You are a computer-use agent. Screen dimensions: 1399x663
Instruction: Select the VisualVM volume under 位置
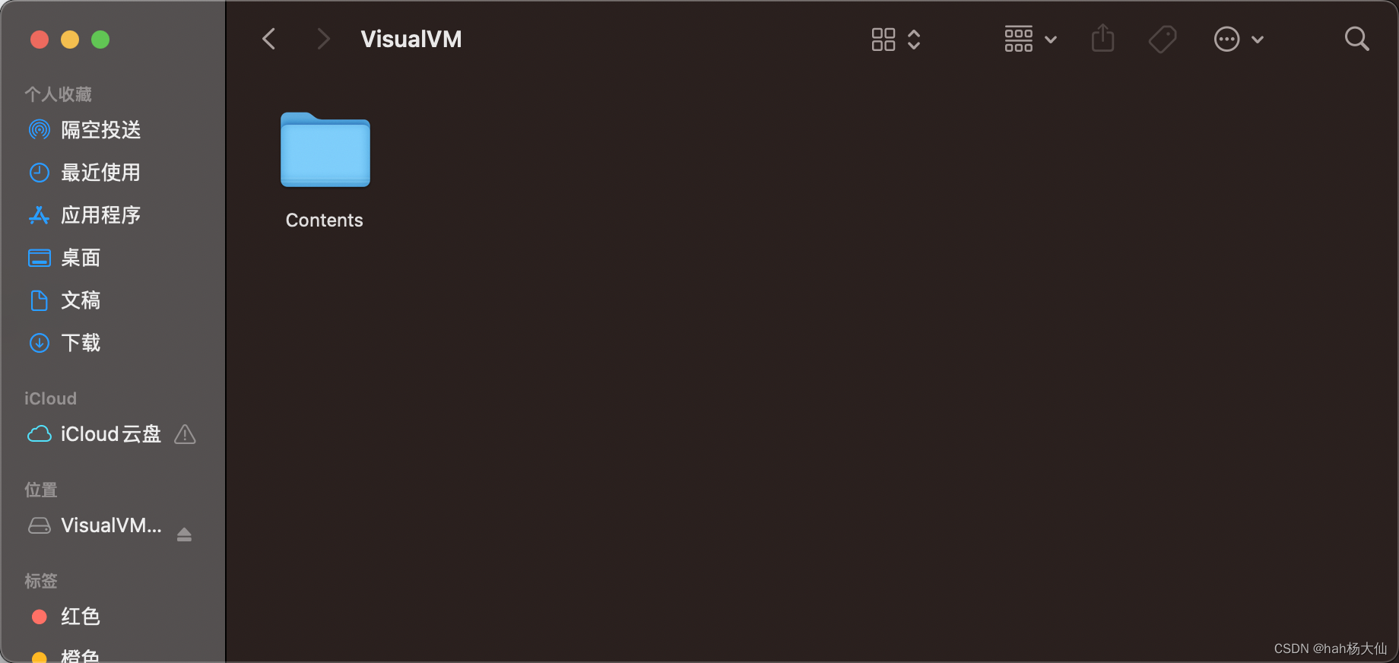(x=95, y=525)
